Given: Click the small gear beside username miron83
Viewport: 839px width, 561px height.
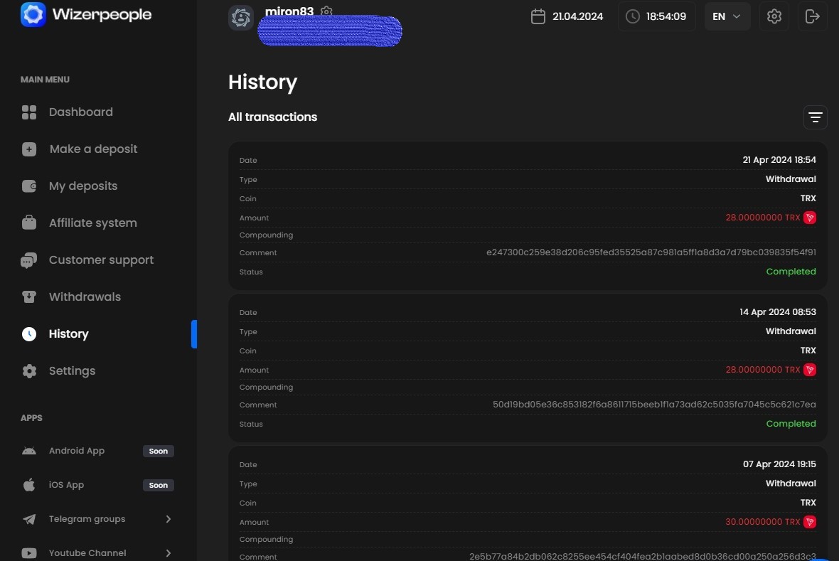Looking at the screenshot, I should click(x=326, y=11).
